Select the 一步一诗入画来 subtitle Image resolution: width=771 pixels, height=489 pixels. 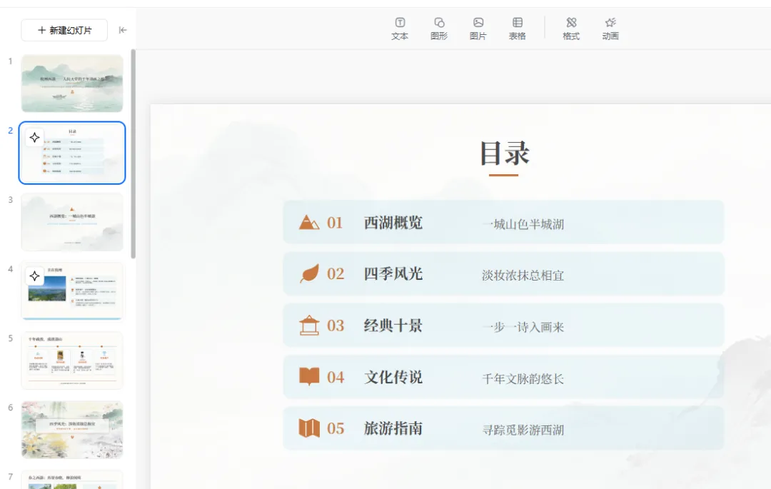pos(523,328)
